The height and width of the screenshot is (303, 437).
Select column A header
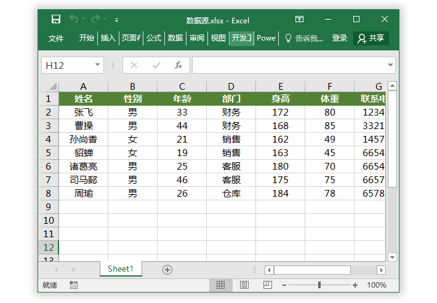(x=83, y=86)
